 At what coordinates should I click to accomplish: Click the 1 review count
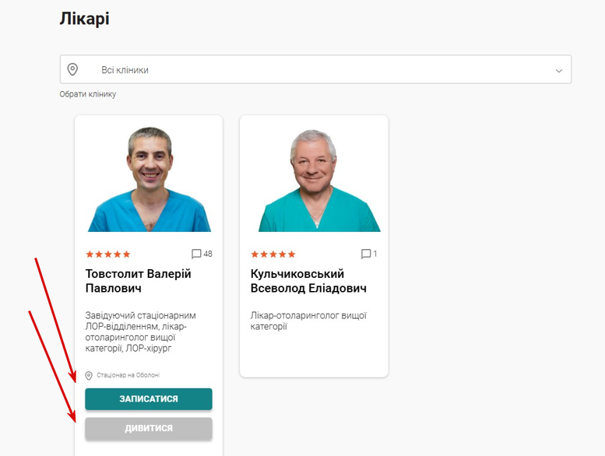[375, 254]
